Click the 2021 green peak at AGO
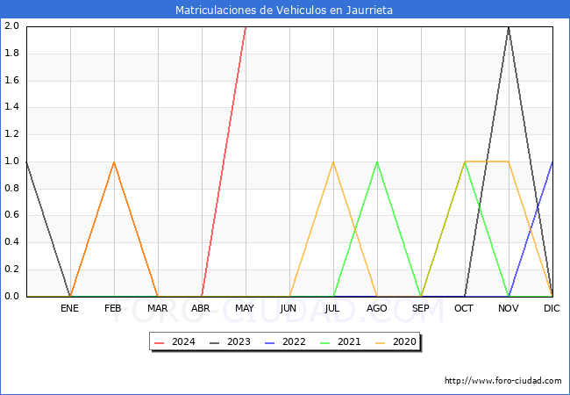Viewport: 570px width, 395px height. click(377, 162)
